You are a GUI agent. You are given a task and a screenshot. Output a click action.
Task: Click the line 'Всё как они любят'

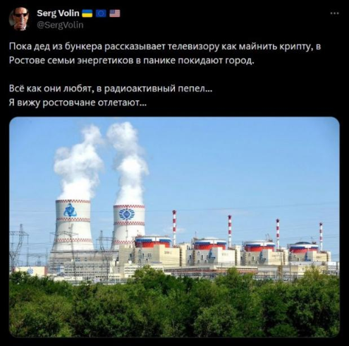click(111, 89)
